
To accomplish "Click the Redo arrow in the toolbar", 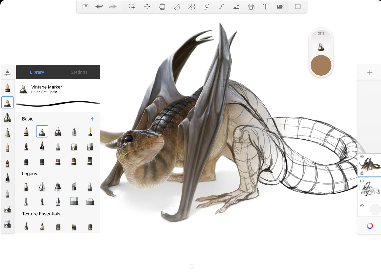I will tap(113, 6).
